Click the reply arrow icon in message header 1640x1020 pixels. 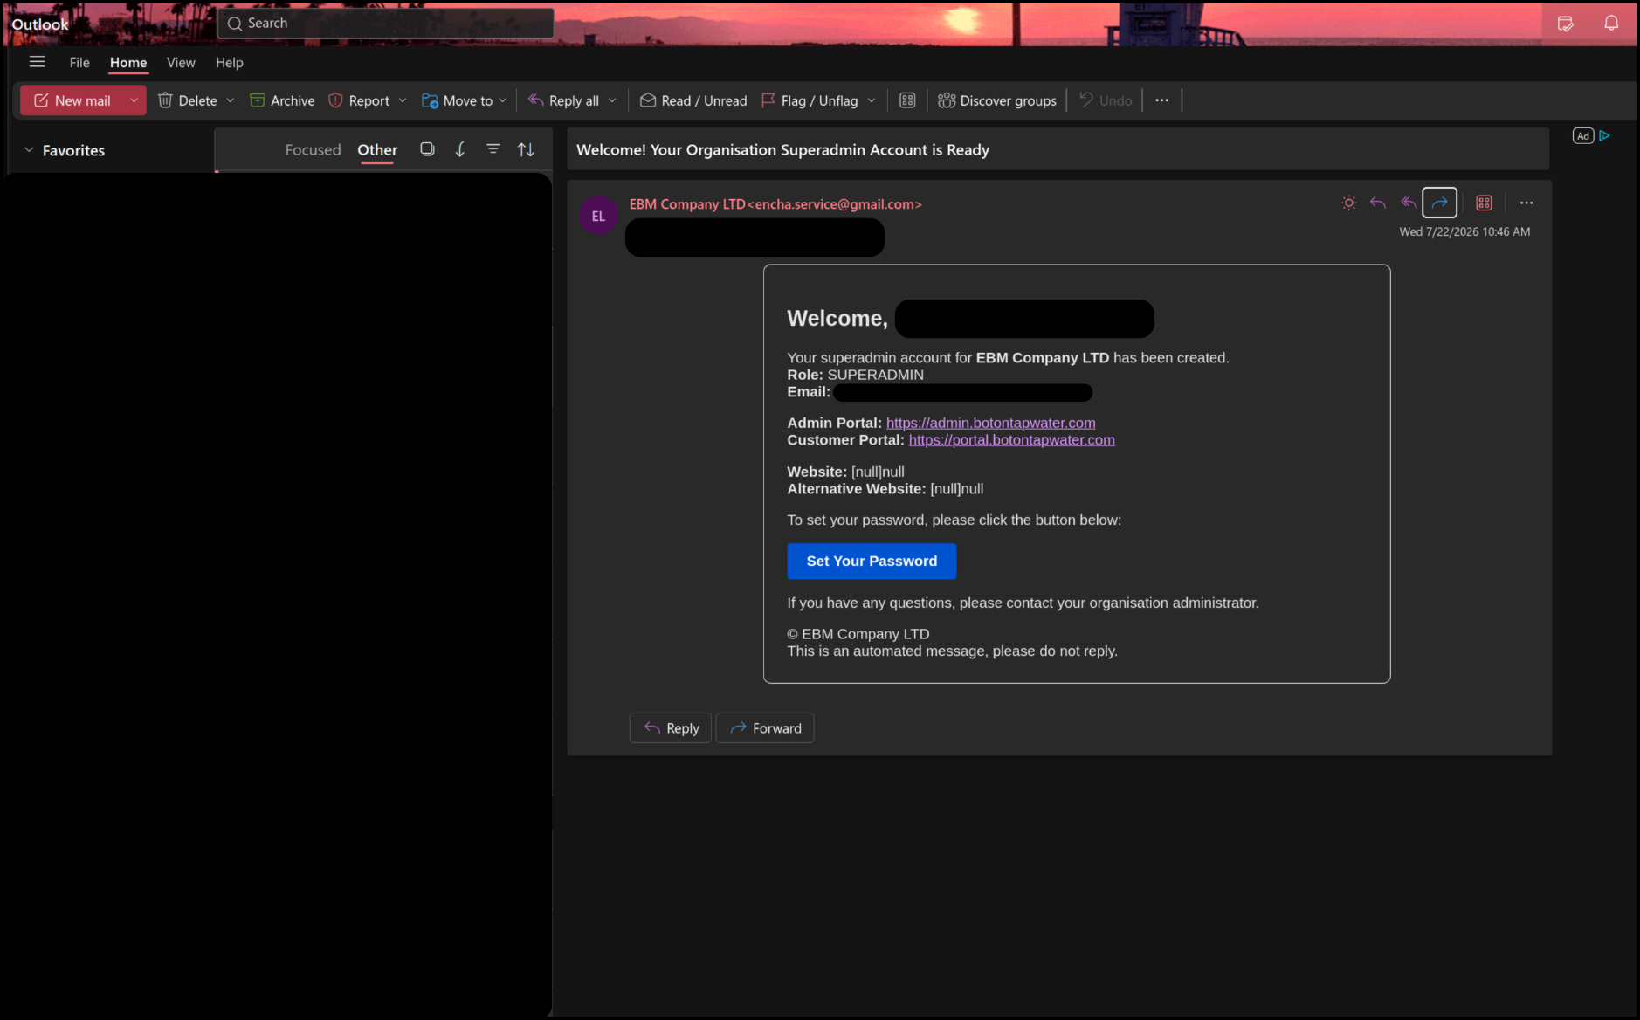coord(1378,203)
